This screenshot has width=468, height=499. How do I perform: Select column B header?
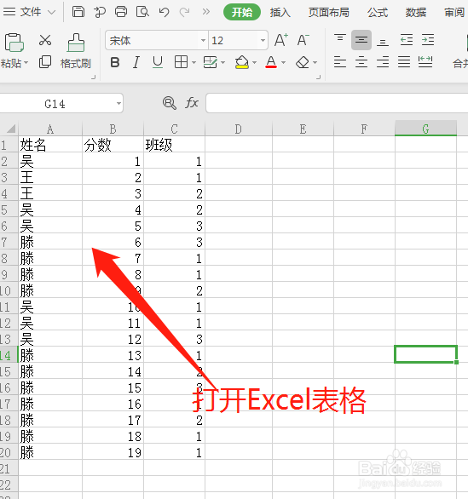click(x=113, y=129)
